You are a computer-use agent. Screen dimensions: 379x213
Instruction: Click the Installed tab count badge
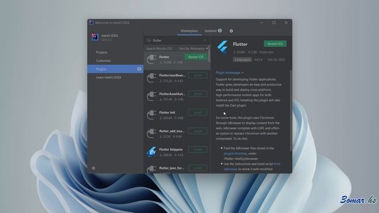coord(220,31)
